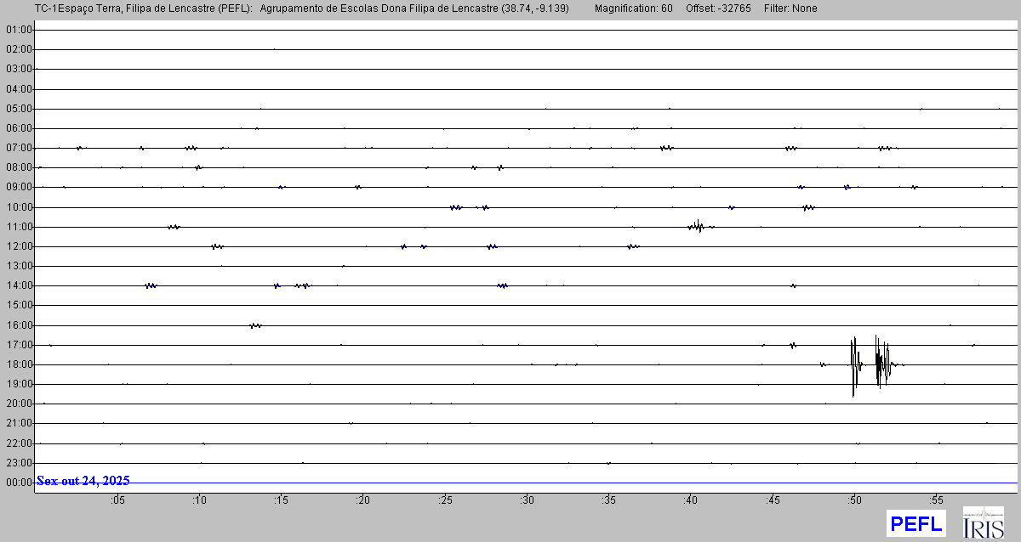Click the :30 minute axis label

pyautogui.click(x=528, y=500)
